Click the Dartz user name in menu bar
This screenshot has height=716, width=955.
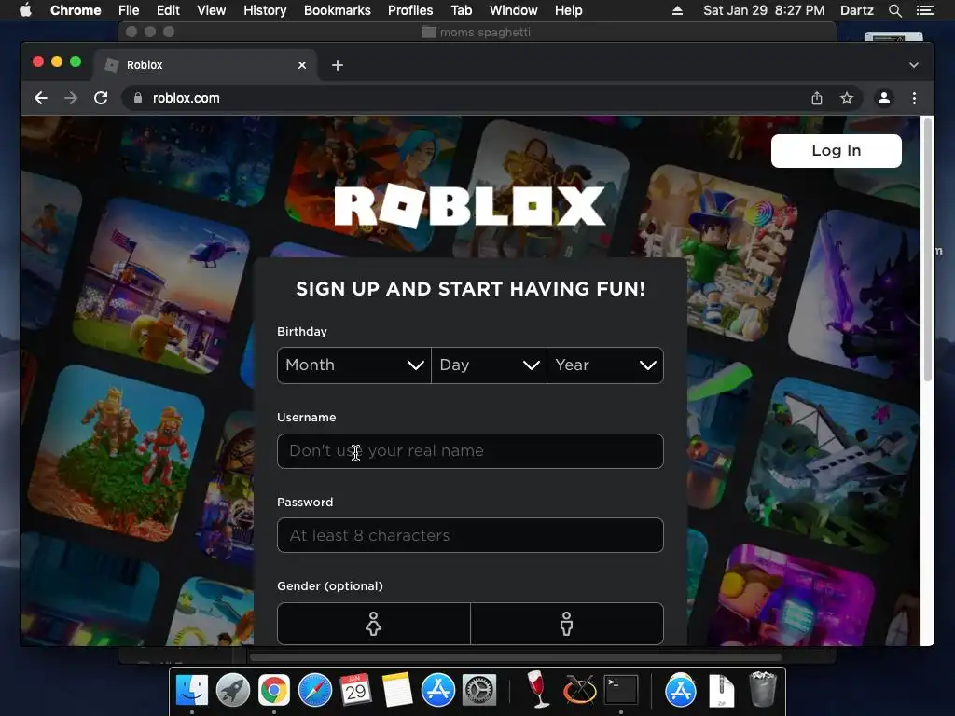pos(856,10)
